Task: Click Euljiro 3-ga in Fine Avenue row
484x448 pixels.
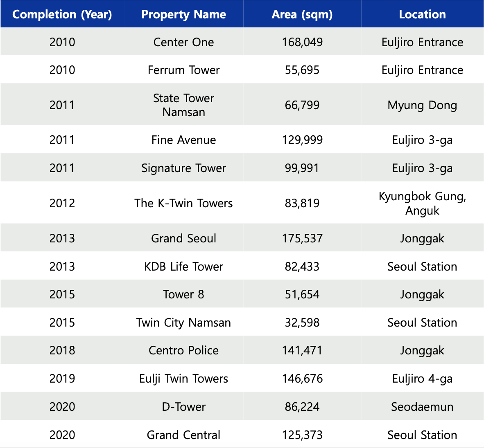Action: point(422,140)
